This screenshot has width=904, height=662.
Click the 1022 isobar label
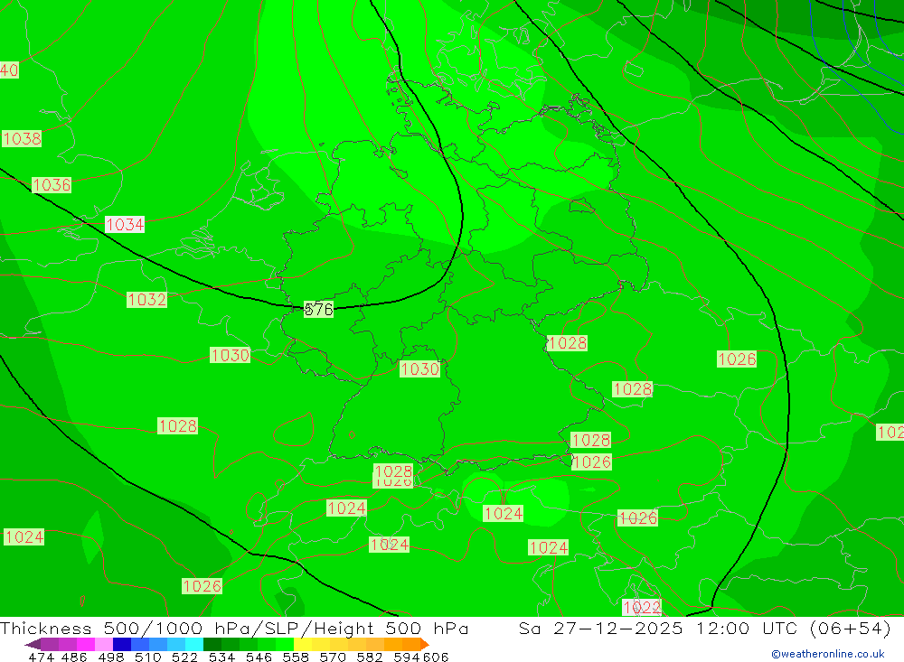pyautogui.click(x=642, y=607)
